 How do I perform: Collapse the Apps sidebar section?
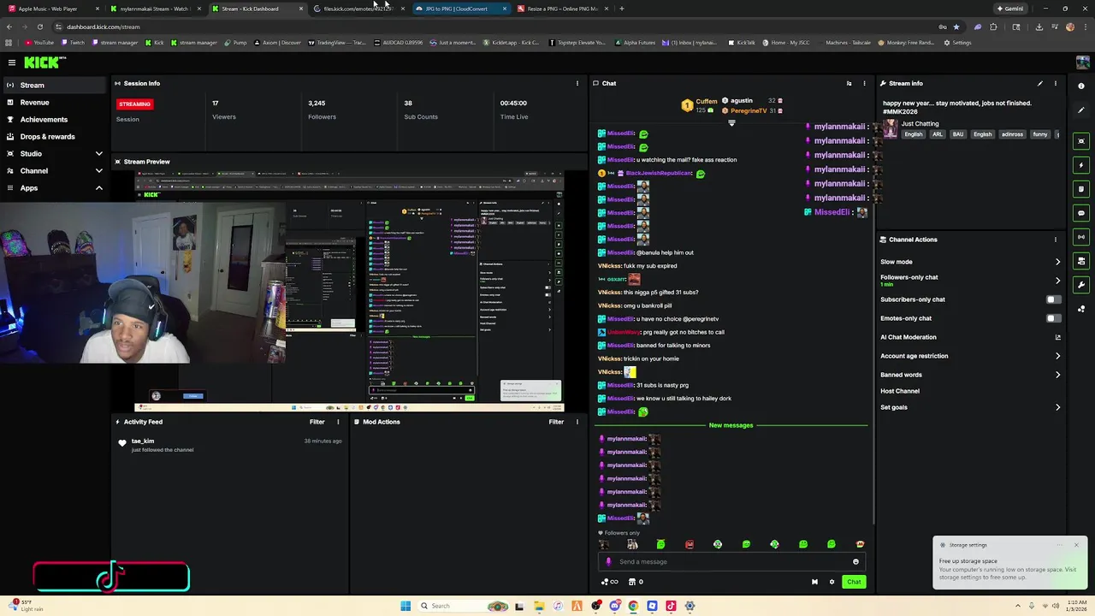click(98, 188)
